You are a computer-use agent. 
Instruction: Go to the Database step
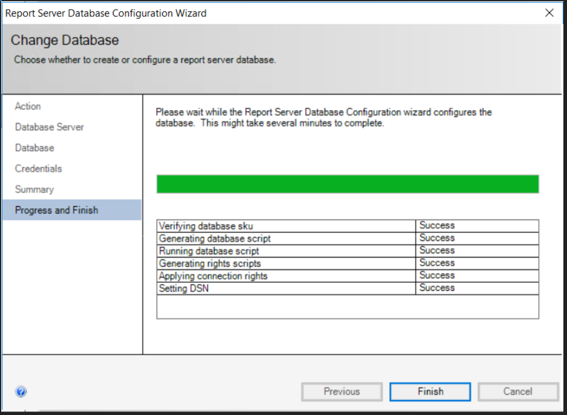[x=34, y=148]
